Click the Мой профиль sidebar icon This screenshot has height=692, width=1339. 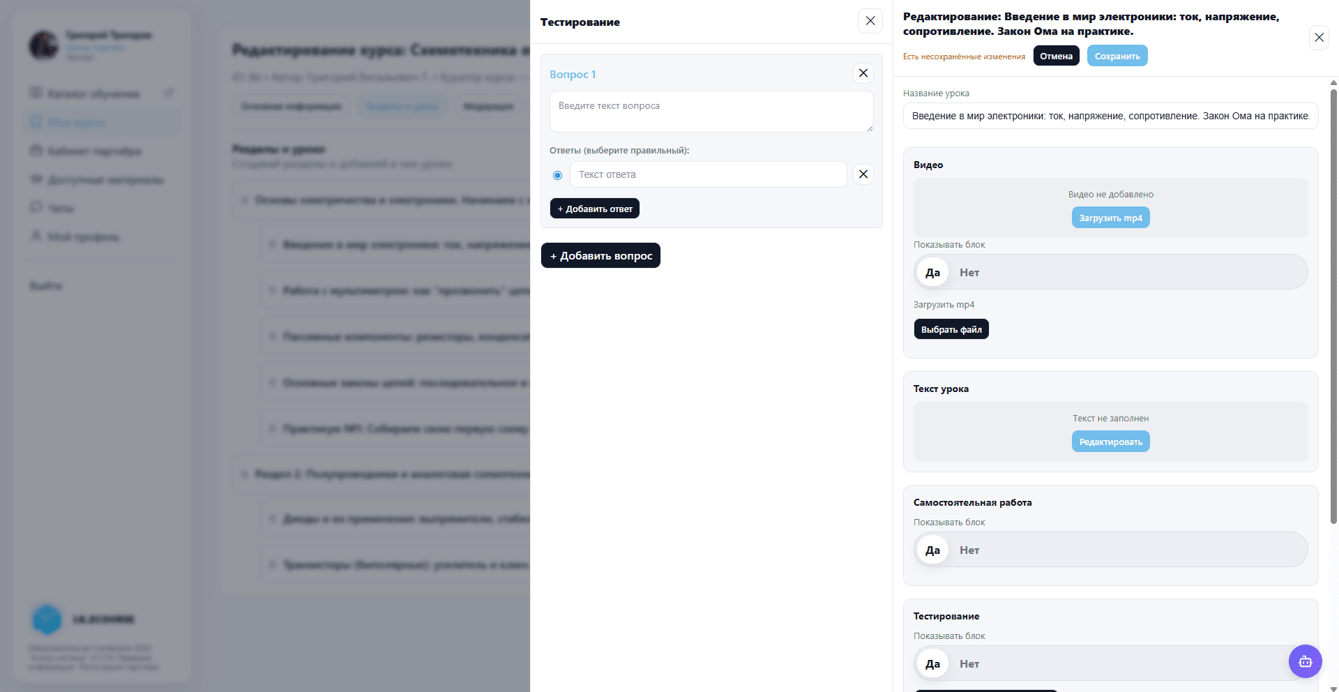point(36,236)
